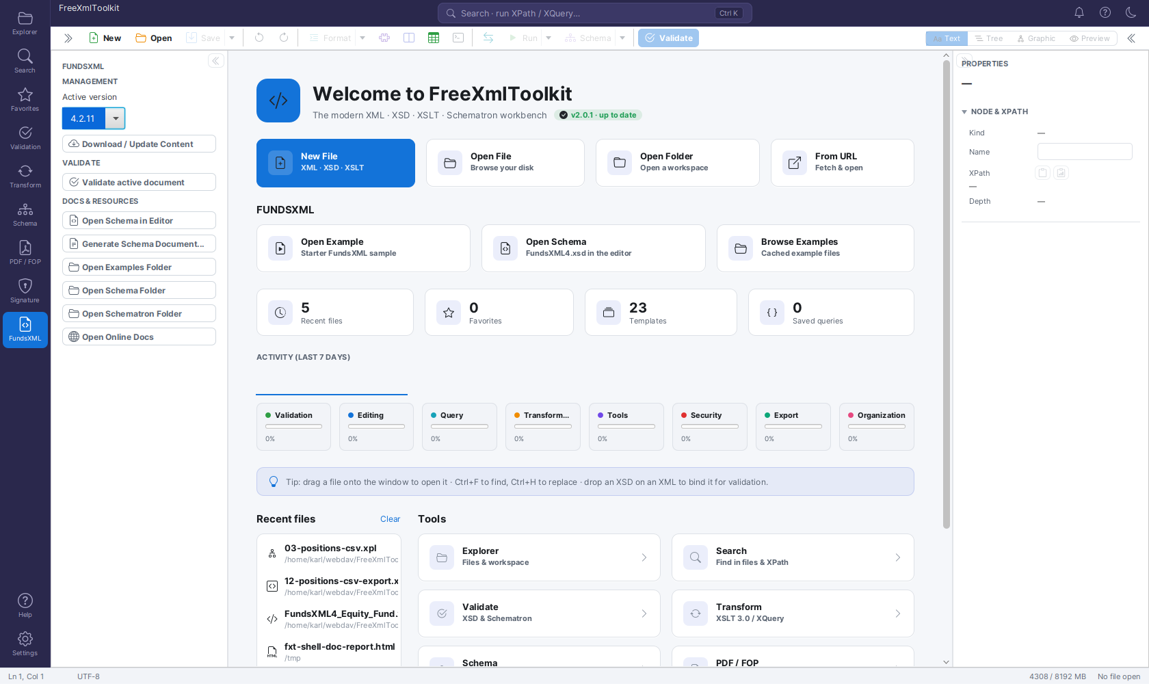Switch to Graphic view tab

pyautogui.click(x=1036, y=38)
